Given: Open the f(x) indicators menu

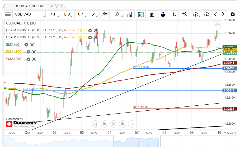Looking at the screenshot, I should pos(104,14).
